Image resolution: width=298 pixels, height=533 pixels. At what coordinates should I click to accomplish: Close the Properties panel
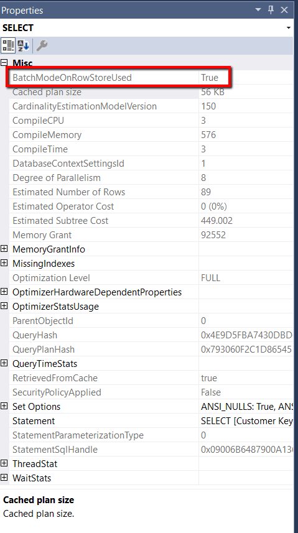click(284, 10)
